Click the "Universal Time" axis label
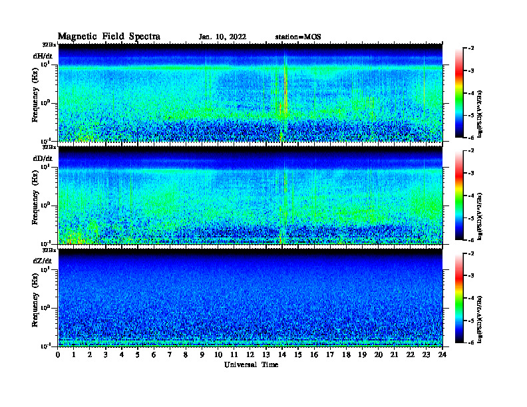The width and height of the screenshot is (527, 407). pyautogui.click(x=251, y=364)
